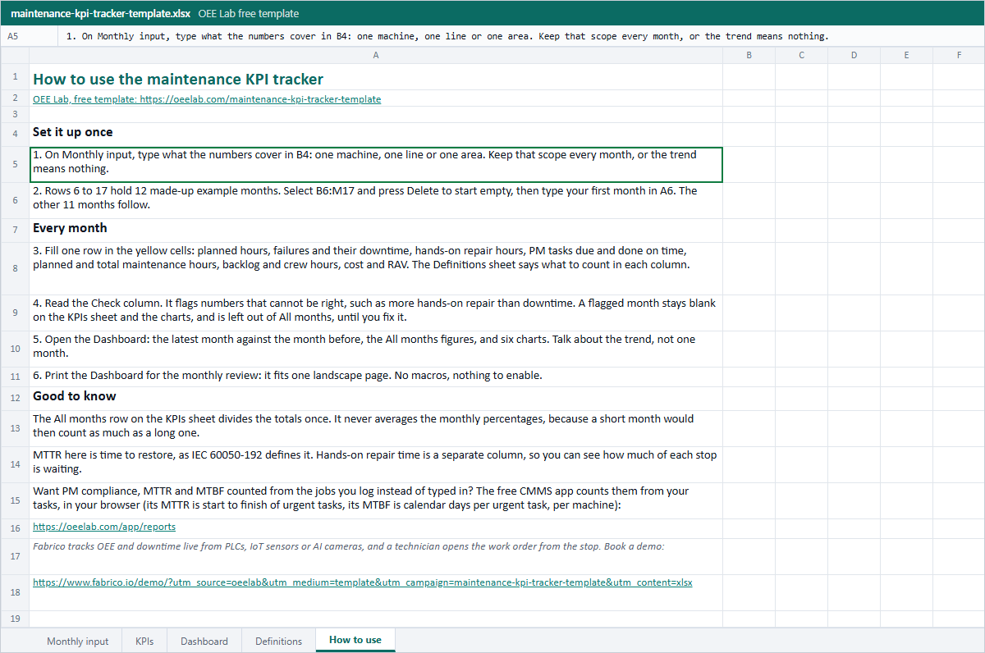The image size is (985, 653).
Task: Select column C header
Action: [801, 55]
